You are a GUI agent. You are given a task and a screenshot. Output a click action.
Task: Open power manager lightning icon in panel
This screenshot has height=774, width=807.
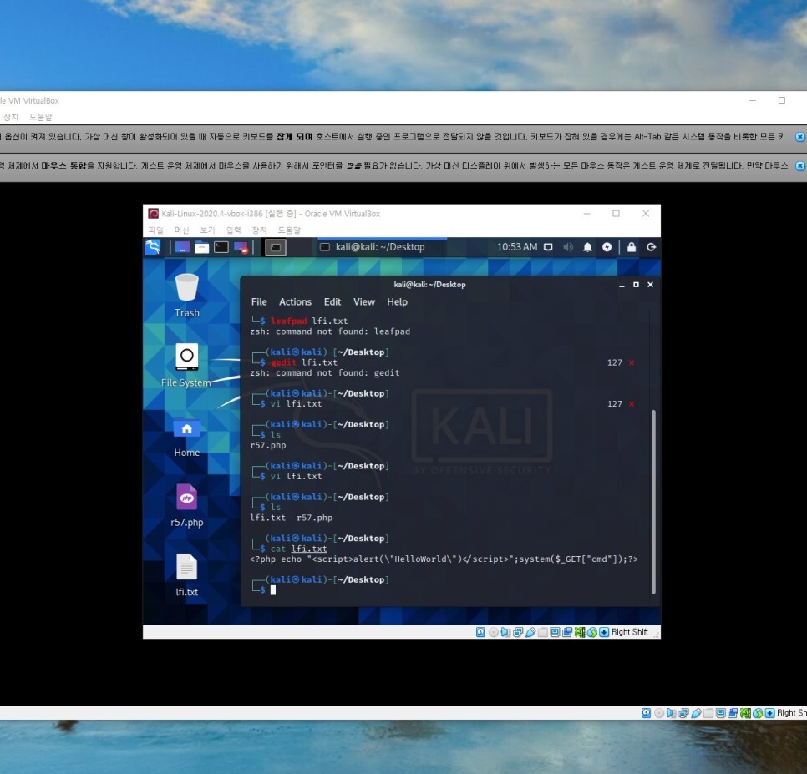point(607,247)
